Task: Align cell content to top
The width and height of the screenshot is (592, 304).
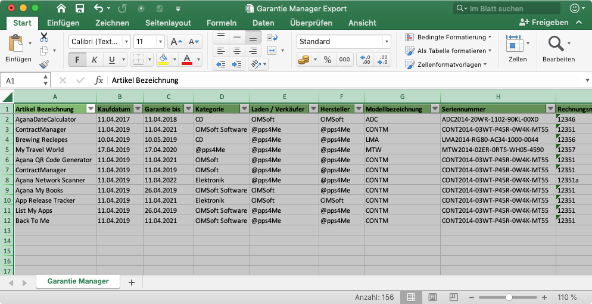Action: 221,36
